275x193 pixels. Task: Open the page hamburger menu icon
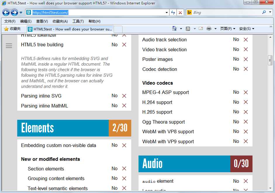tap(9, 46)
